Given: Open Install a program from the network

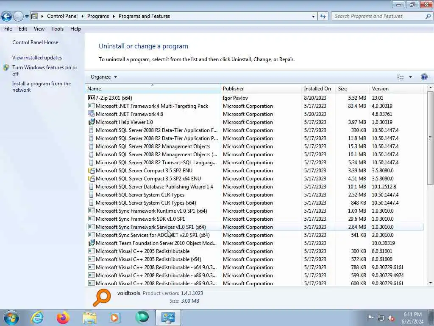Looking at the screenshot, I should [42, 87].
